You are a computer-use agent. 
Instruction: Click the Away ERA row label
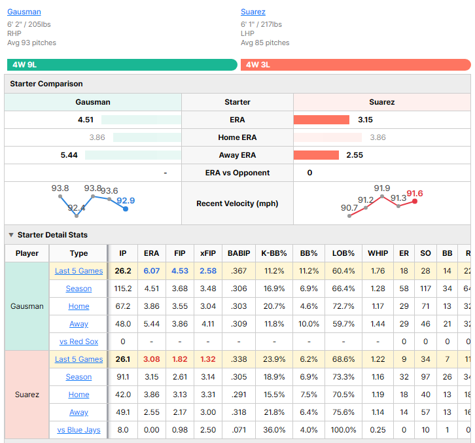pos(237,155)
